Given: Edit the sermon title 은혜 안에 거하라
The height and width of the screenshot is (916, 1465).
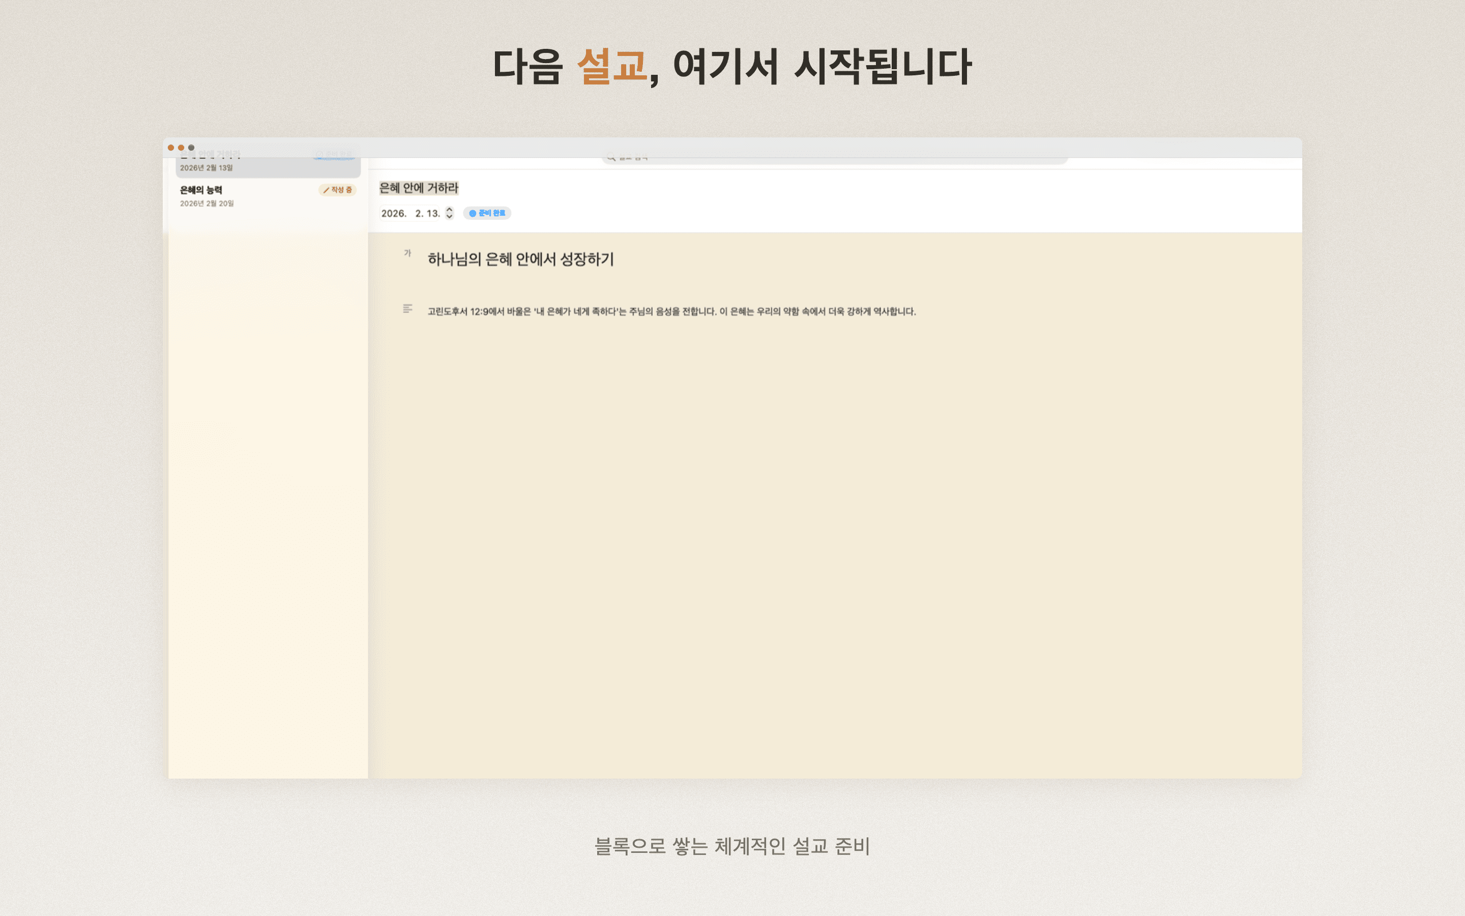Looking at the screenshot, I should 419,188.
